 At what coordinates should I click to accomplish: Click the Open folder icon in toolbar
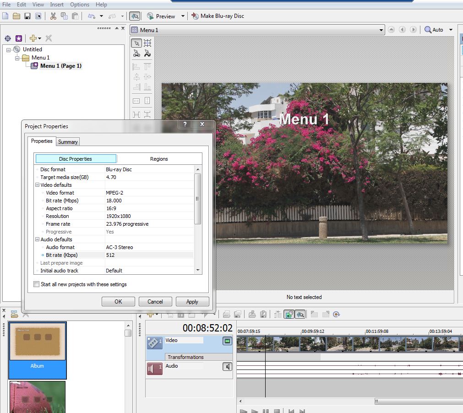point(16,16)
